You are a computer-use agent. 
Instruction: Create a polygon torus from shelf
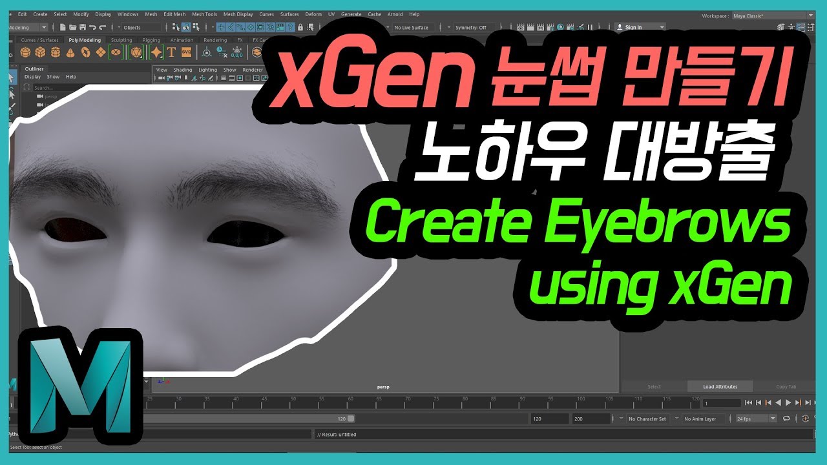(85, 52)
